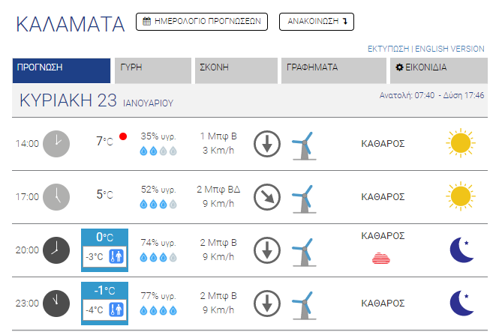Open the ΑΝΑΚΟΙΝΩΣΗ dropdown
499x332 pixels.
(x=316, y=22)
